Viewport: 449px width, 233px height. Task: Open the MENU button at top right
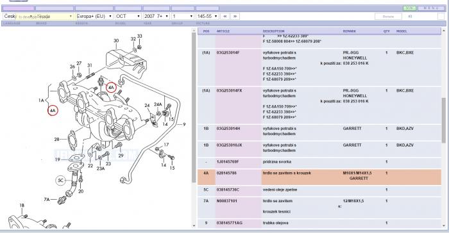coord(431,8)
